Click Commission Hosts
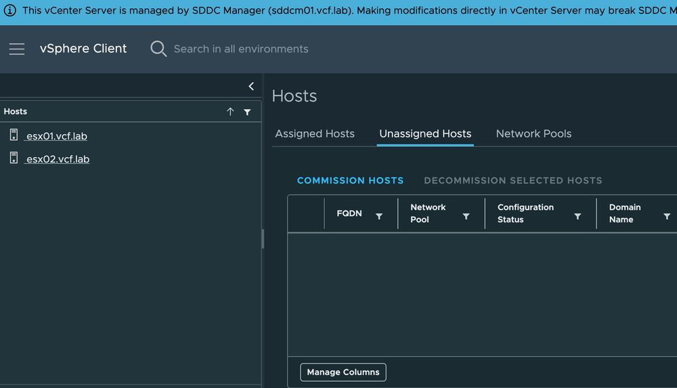Image resolution: width=677 pixels, height=388 pixels. pyautogui.click(x=350, y=181)
